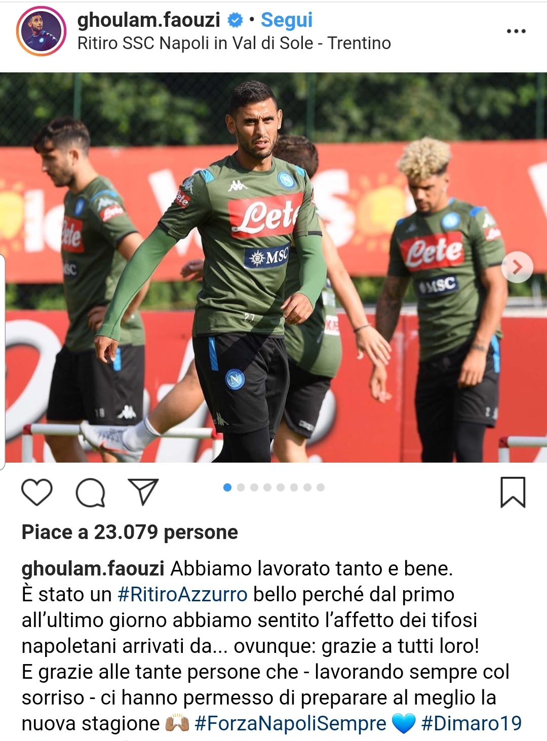This screenshot has height=741, width=547.
Task: Tap the main training photo
Action: [x=273, y=267]
